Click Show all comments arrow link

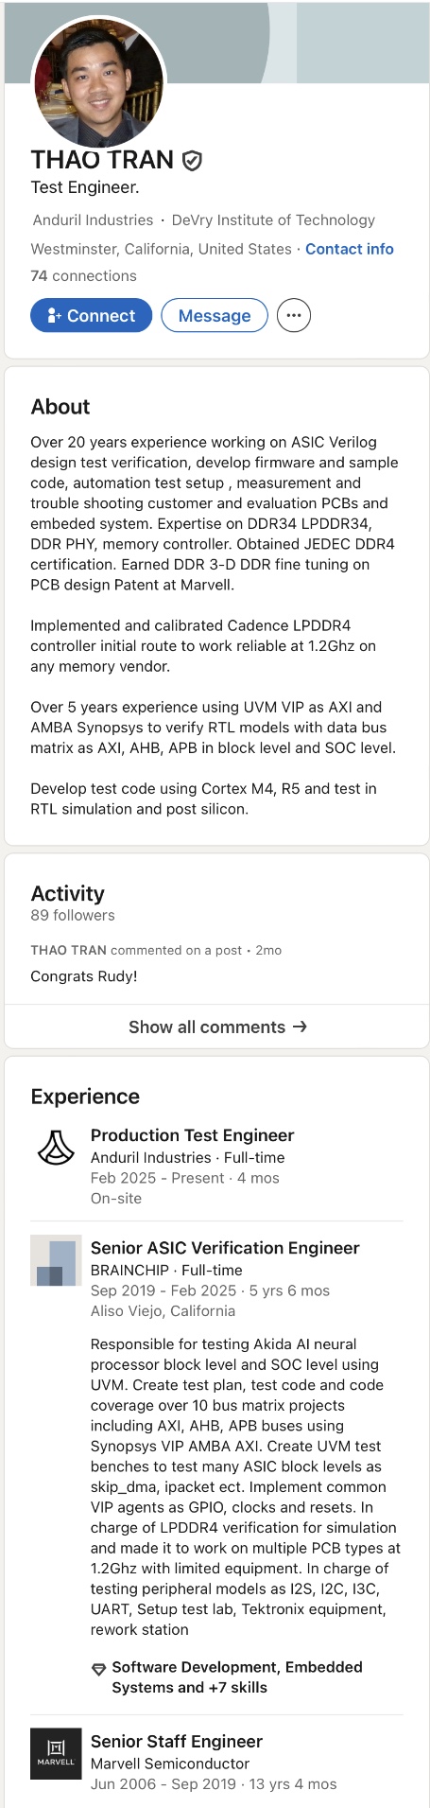point(217,1027)
